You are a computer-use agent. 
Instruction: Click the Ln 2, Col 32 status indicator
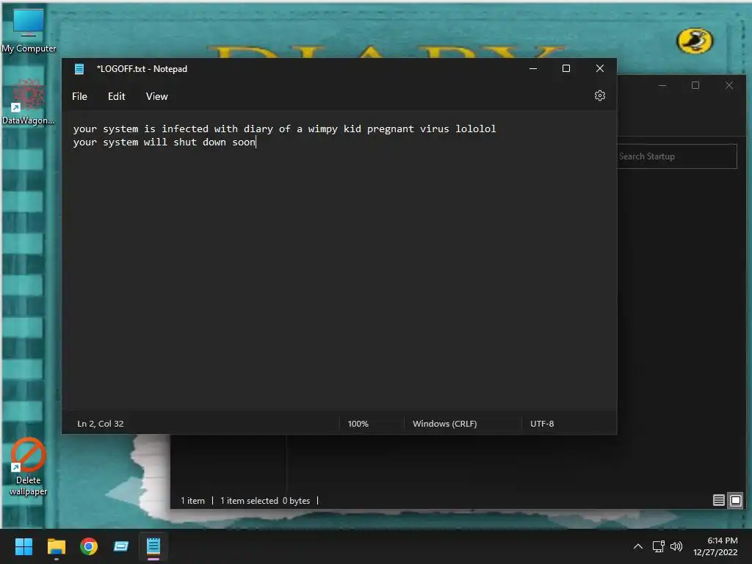[x=100, y=424]
